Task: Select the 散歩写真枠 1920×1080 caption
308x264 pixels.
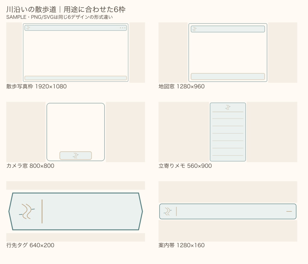Action: 36,86
